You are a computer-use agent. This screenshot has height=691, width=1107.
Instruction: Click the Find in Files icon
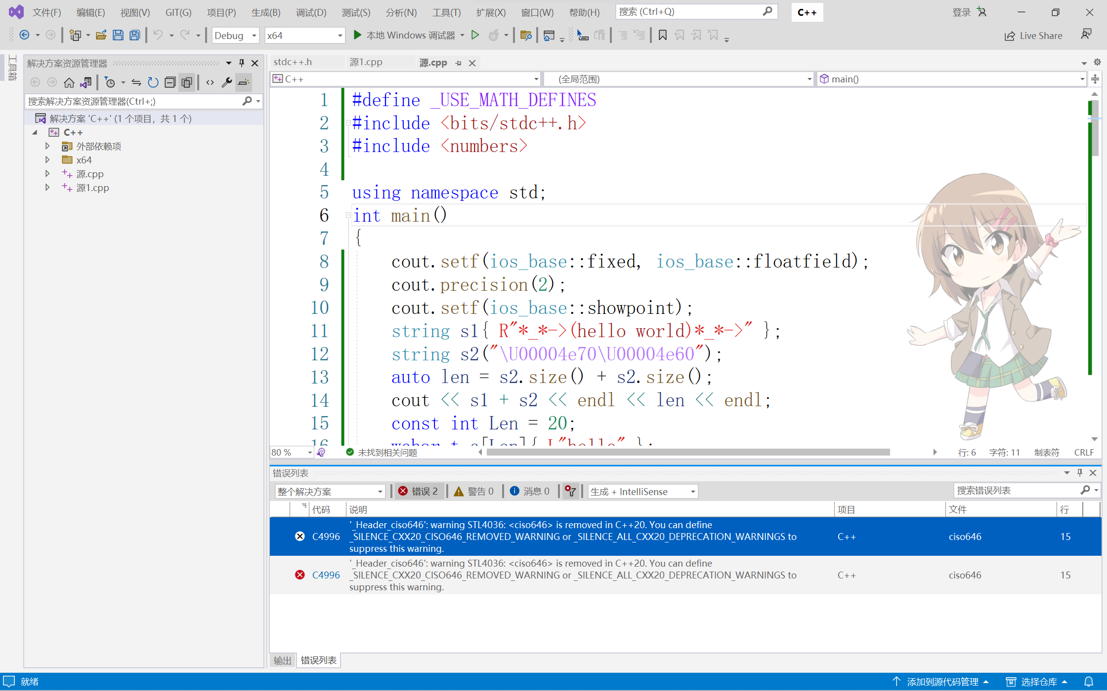click(x=526, y=35)
